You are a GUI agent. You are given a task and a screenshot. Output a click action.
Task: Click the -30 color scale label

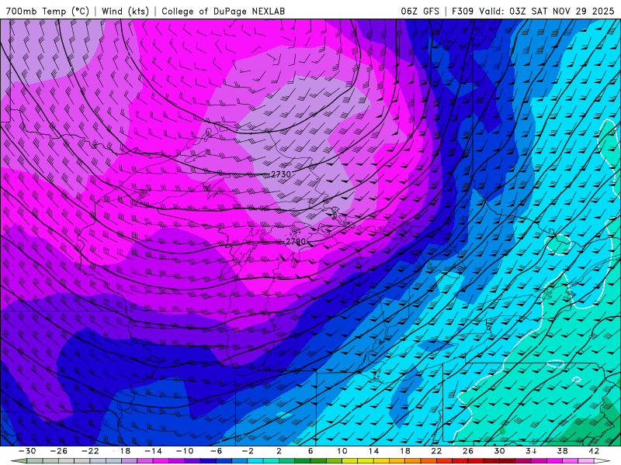click(x=27, y=451)
